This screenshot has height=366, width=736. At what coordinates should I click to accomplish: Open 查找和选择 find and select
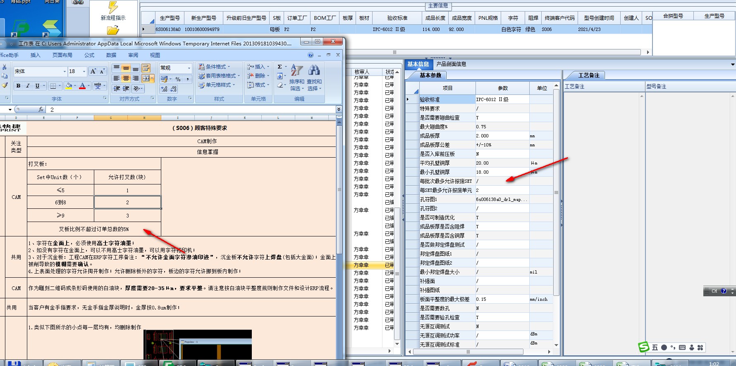tap(314, 78)
